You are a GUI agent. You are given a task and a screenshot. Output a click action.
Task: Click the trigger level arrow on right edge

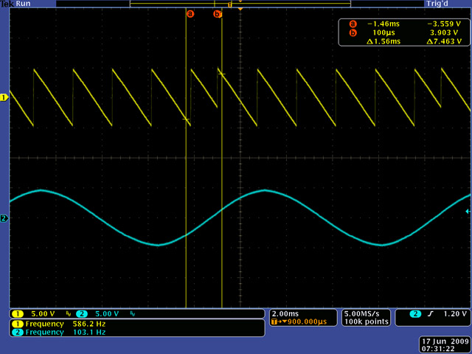point(468,212)
